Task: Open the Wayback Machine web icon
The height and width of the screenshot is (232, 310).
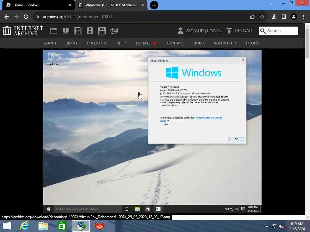Action: (x=54, y=31)
